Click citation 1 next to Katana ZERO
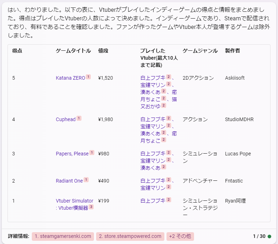The height and width of the screenshot is (244, 278). click(x=88, y=77)
